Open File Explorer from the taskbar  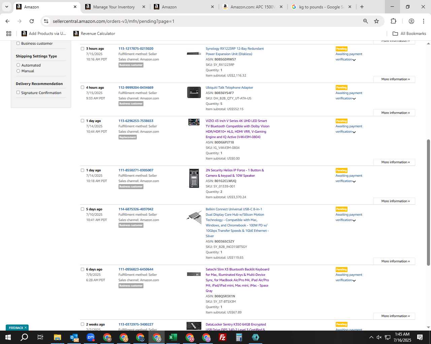click(57, 337)
